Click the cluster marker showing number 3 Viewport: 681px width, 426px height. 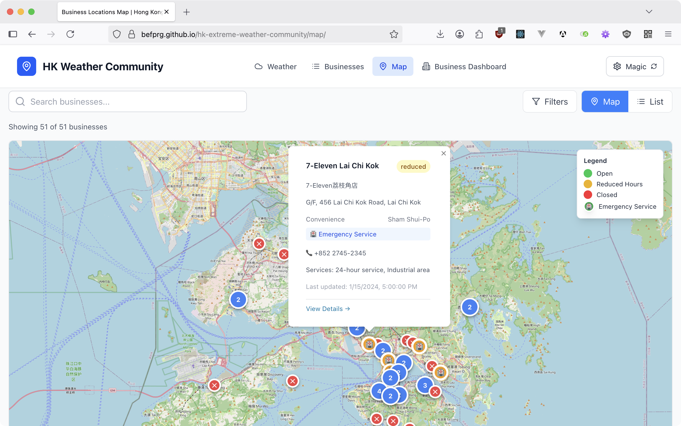(x=425, y=385)
